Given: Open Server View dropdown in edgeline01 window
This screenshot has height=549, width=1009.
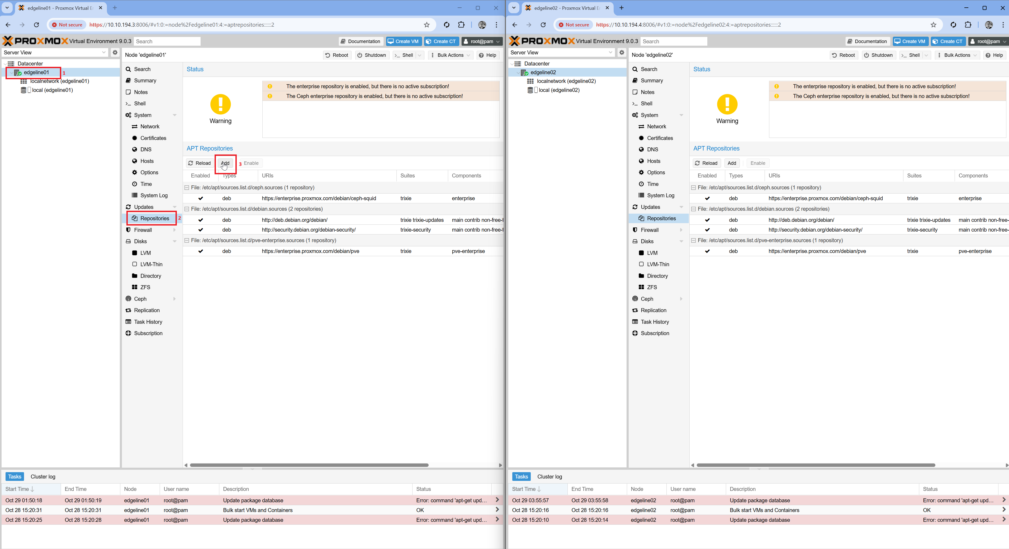Looking at the screenshot, I should pos(104,52).
